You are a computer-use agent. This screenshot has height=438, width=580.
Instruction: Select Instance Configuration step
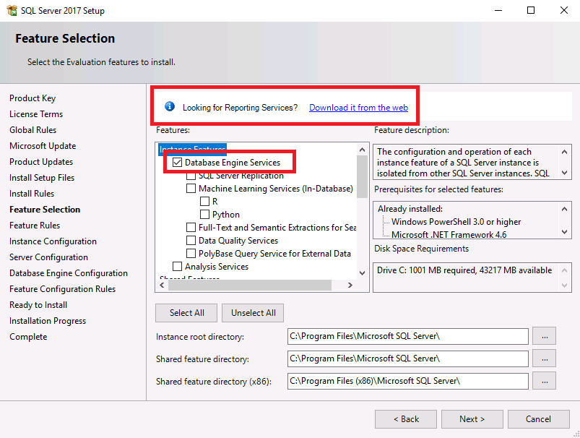(x=53, y=241)
